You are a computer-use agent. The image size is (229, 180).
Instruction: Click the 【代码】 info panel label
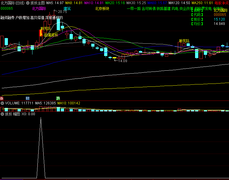tap(197, 15)
